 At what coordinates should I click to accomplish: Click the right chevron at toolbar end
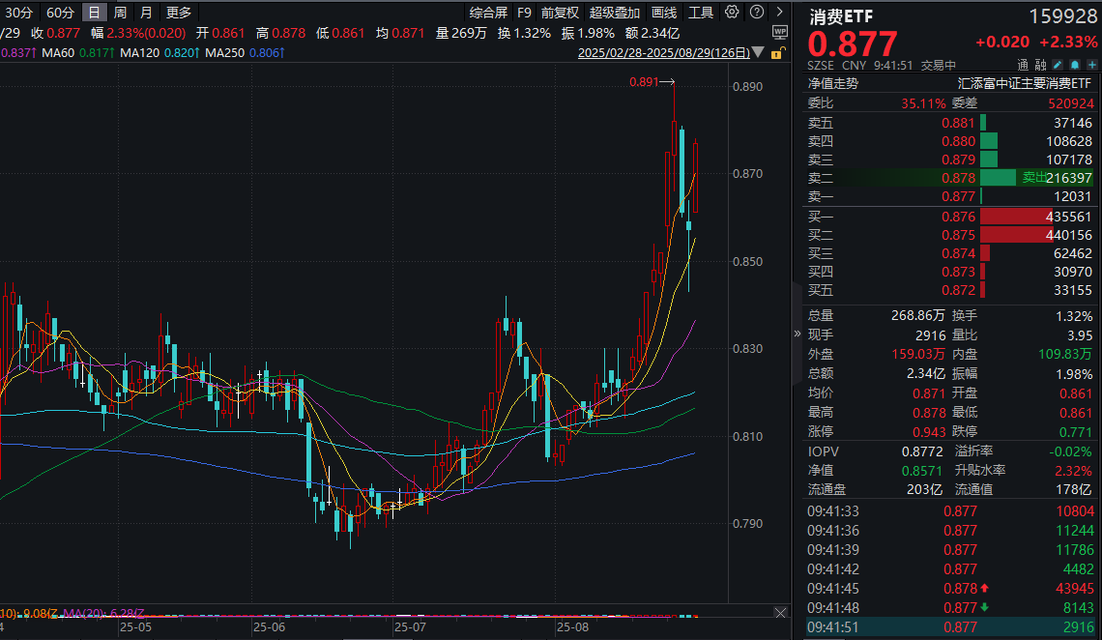click(779, 14)
